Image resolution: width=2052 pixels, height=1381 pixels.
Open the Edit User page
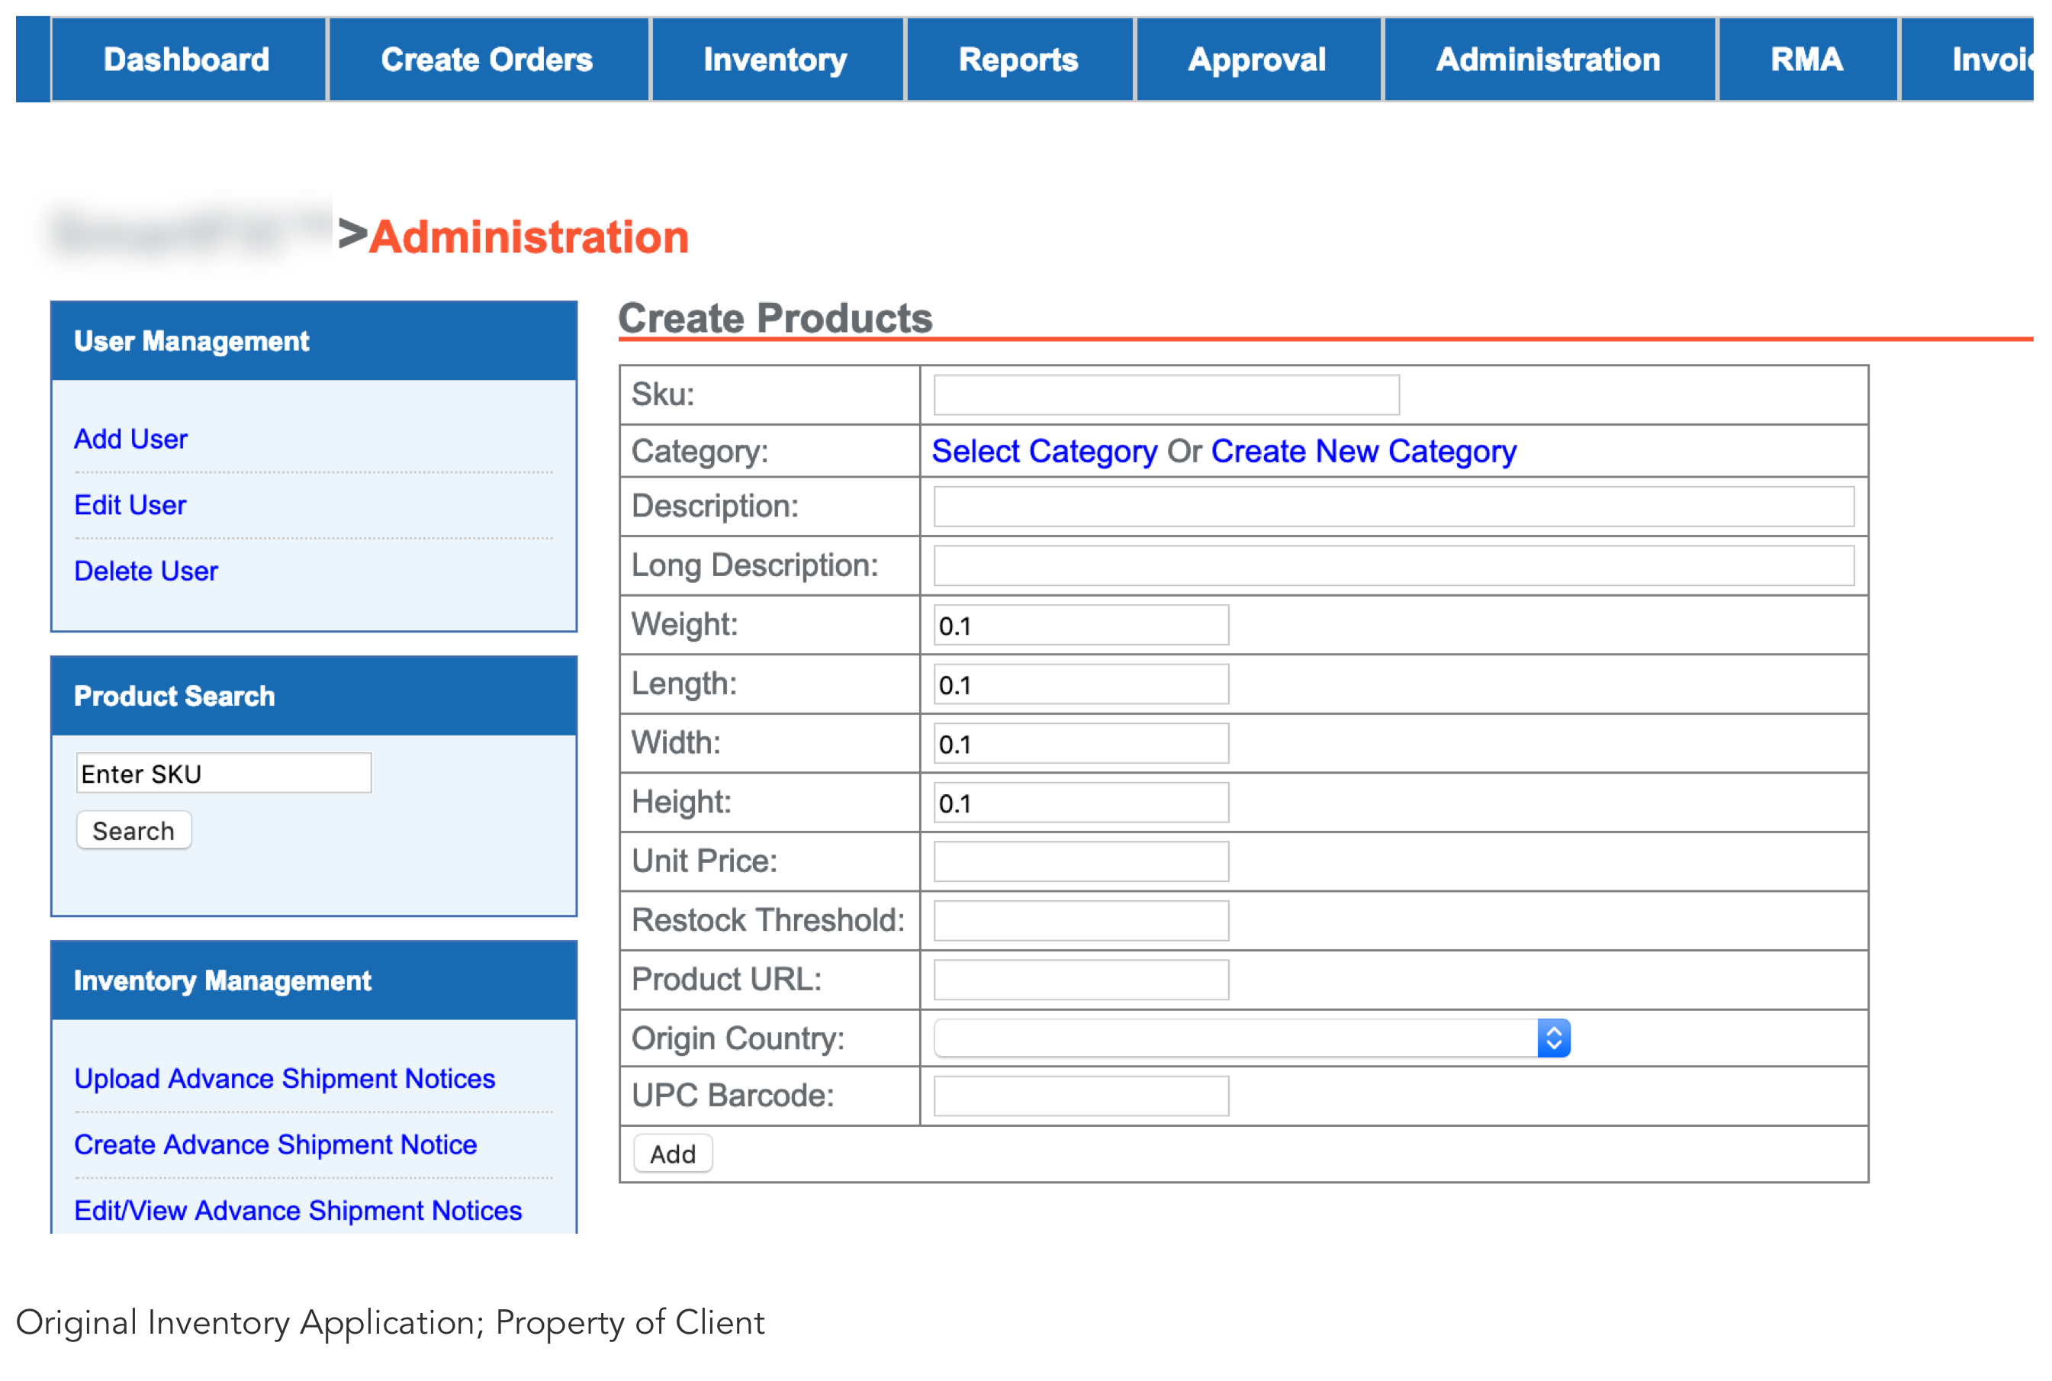point(130,504)
